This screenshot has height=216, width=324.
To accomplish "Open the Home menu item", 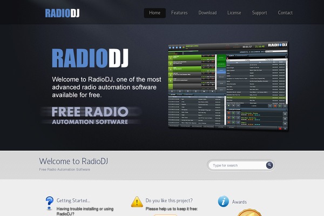I will [x=155, y=13].
